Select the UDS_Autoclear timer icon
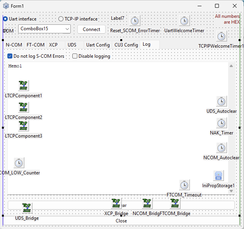Image resolution: width=244 pixels, height=229 pixels. click(221, 102)
